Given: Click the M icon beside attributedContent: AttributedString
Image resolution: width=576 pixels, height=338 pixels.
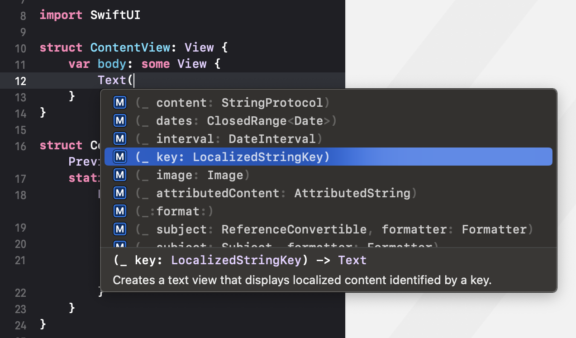Looking at the screenshot, I should point(120,193).
